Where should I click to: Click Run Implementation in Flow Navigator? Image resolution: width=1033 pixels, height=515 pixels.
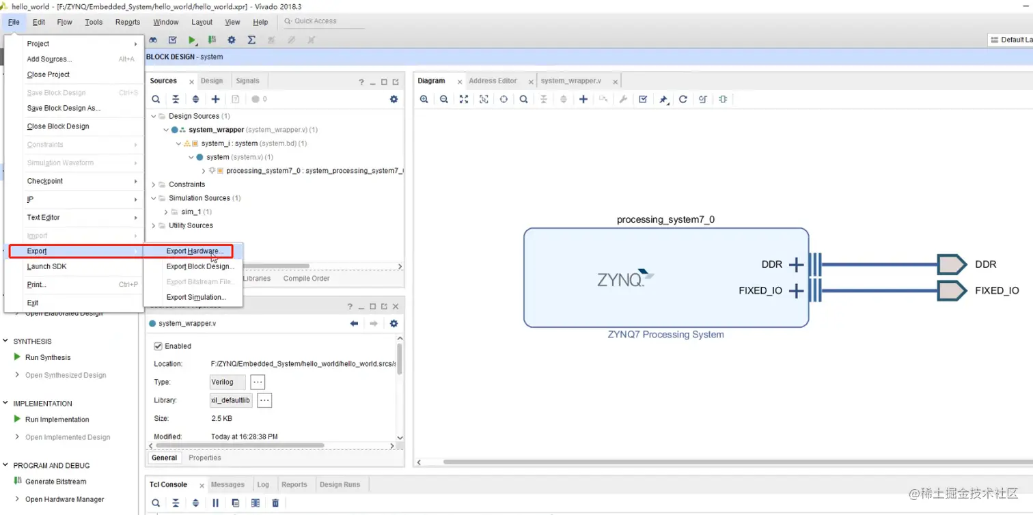click(57, 419)
